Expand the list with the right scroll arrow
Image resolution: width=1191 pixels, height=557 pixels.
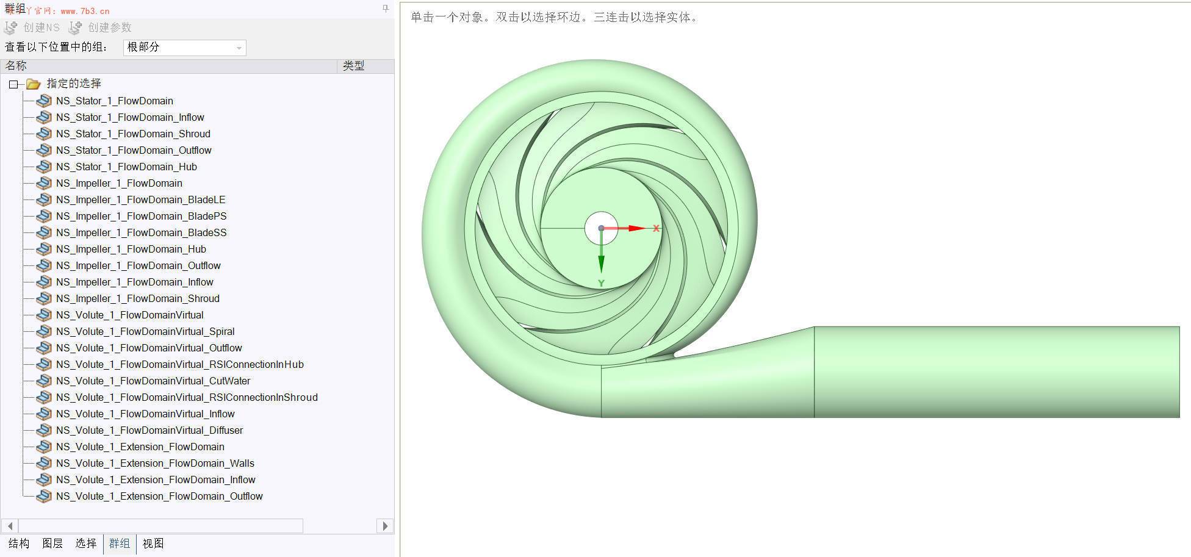(385, 525)
